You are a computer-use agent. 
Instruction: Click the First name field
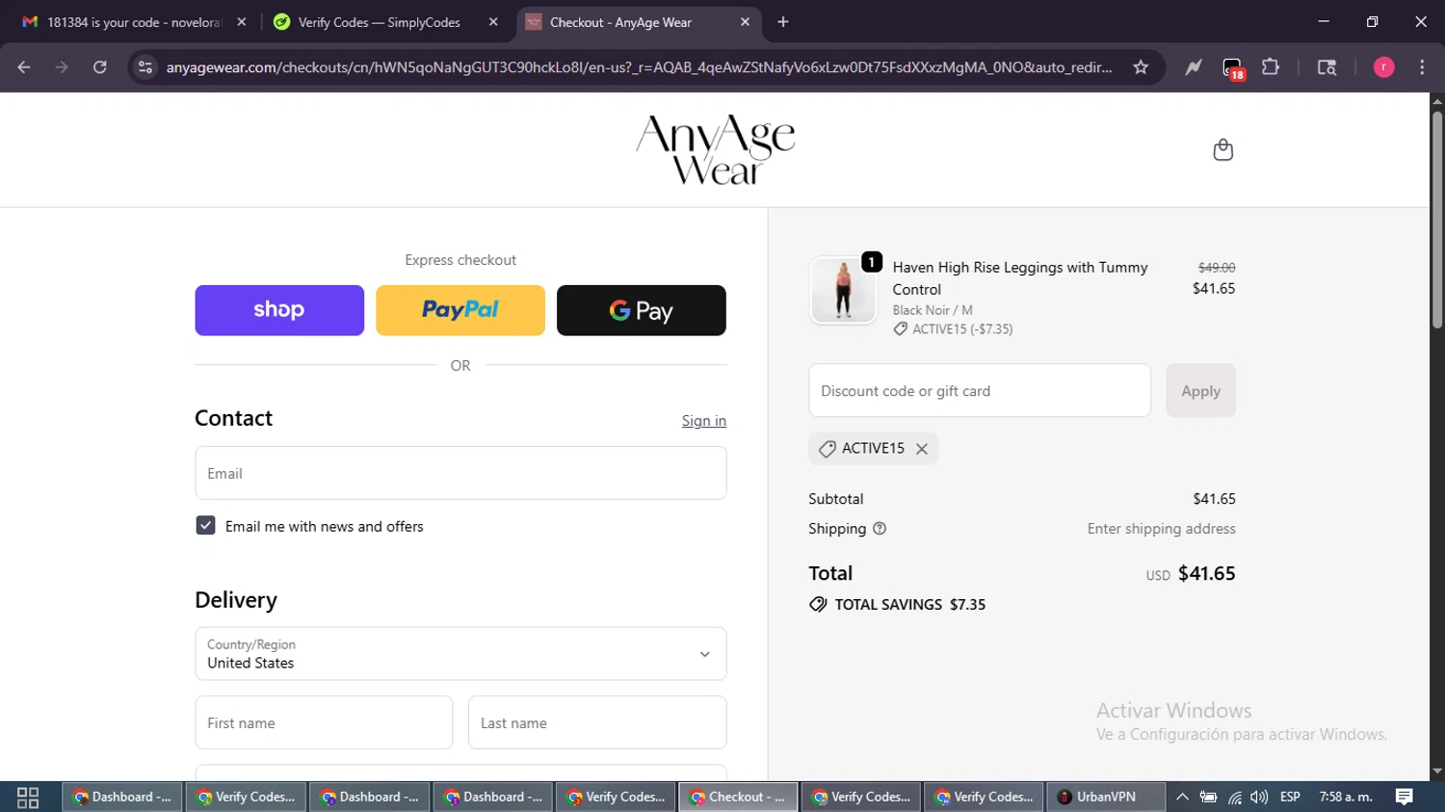(x=324, y=722)
